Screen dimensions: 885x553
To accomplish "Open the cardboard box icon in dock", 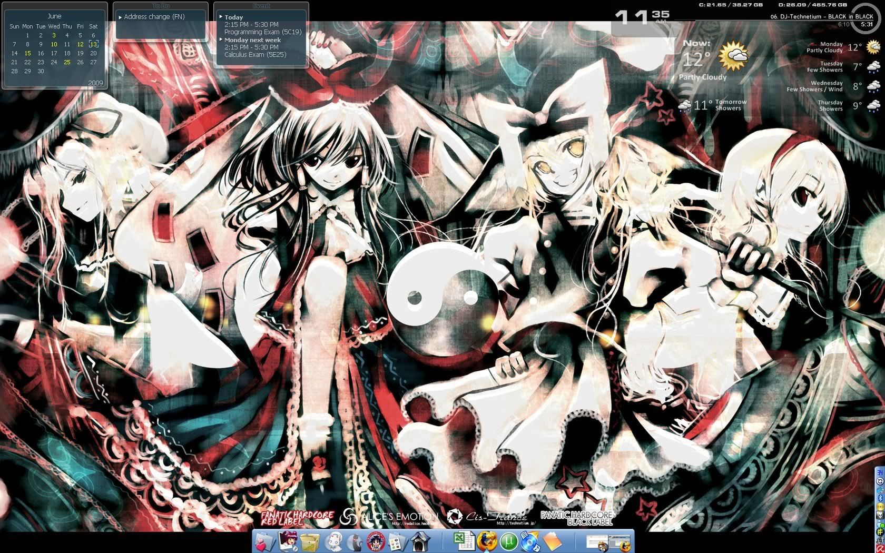I will coord(311,541).
